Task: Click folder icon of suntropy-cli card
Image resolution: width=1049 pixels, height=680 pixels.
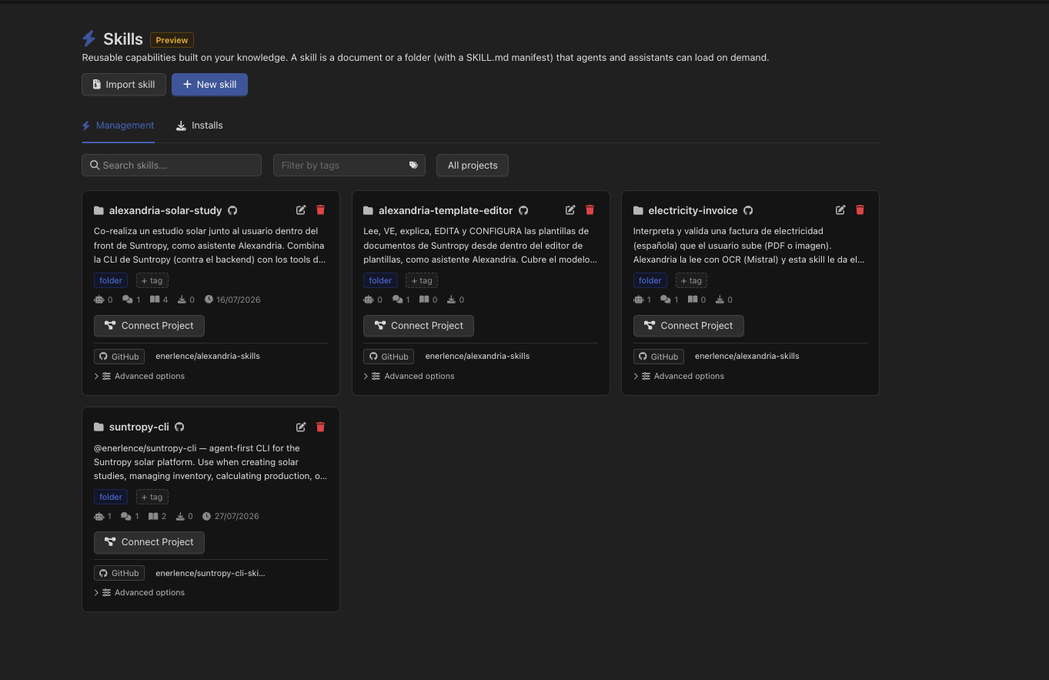Action: 99,427
